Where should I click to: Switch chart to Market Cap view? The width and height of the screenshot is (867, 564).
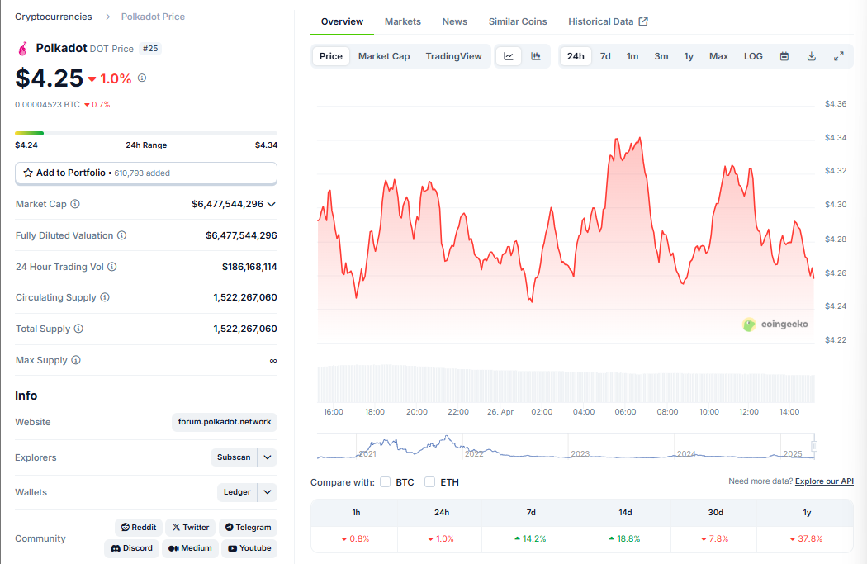click(x=384, y=56)
